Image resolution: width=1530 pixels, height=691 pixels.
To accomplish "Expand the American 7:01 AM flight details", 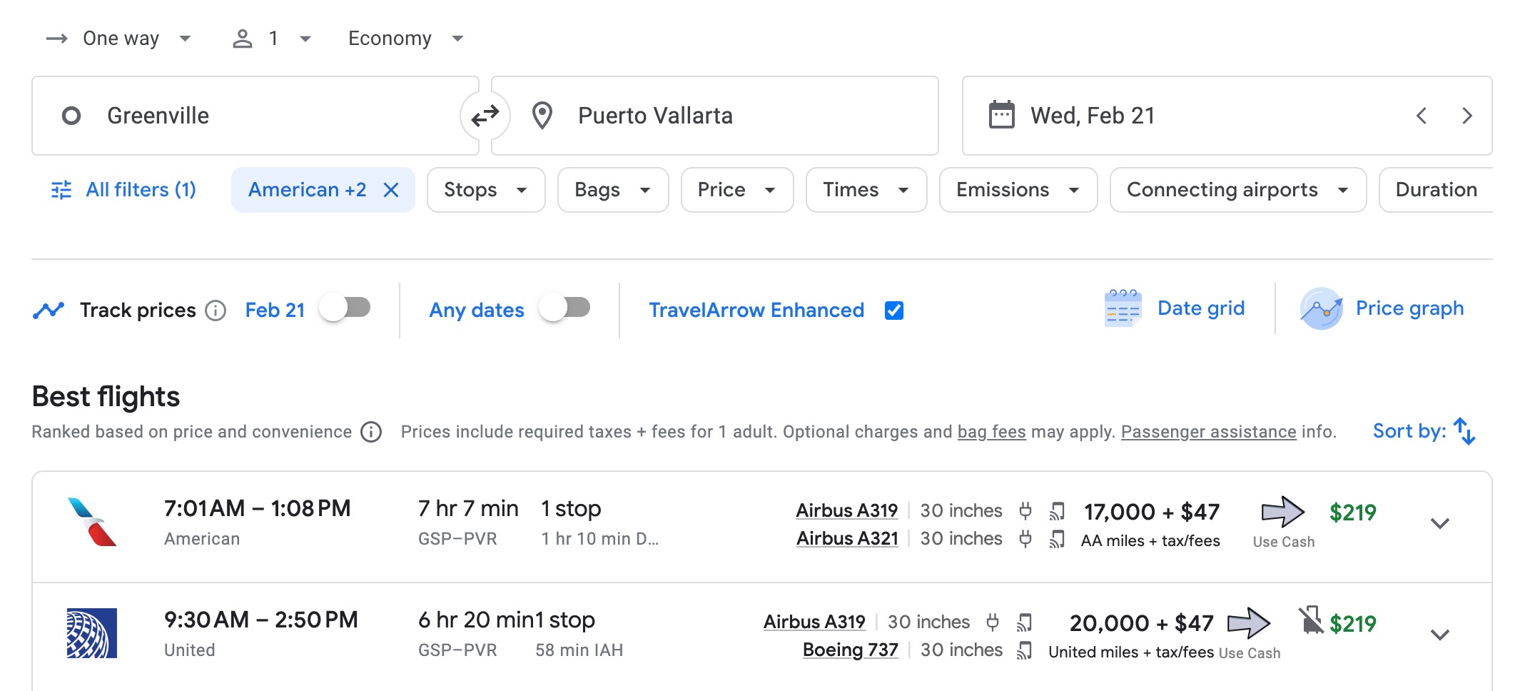I will tap(1440, 523).
